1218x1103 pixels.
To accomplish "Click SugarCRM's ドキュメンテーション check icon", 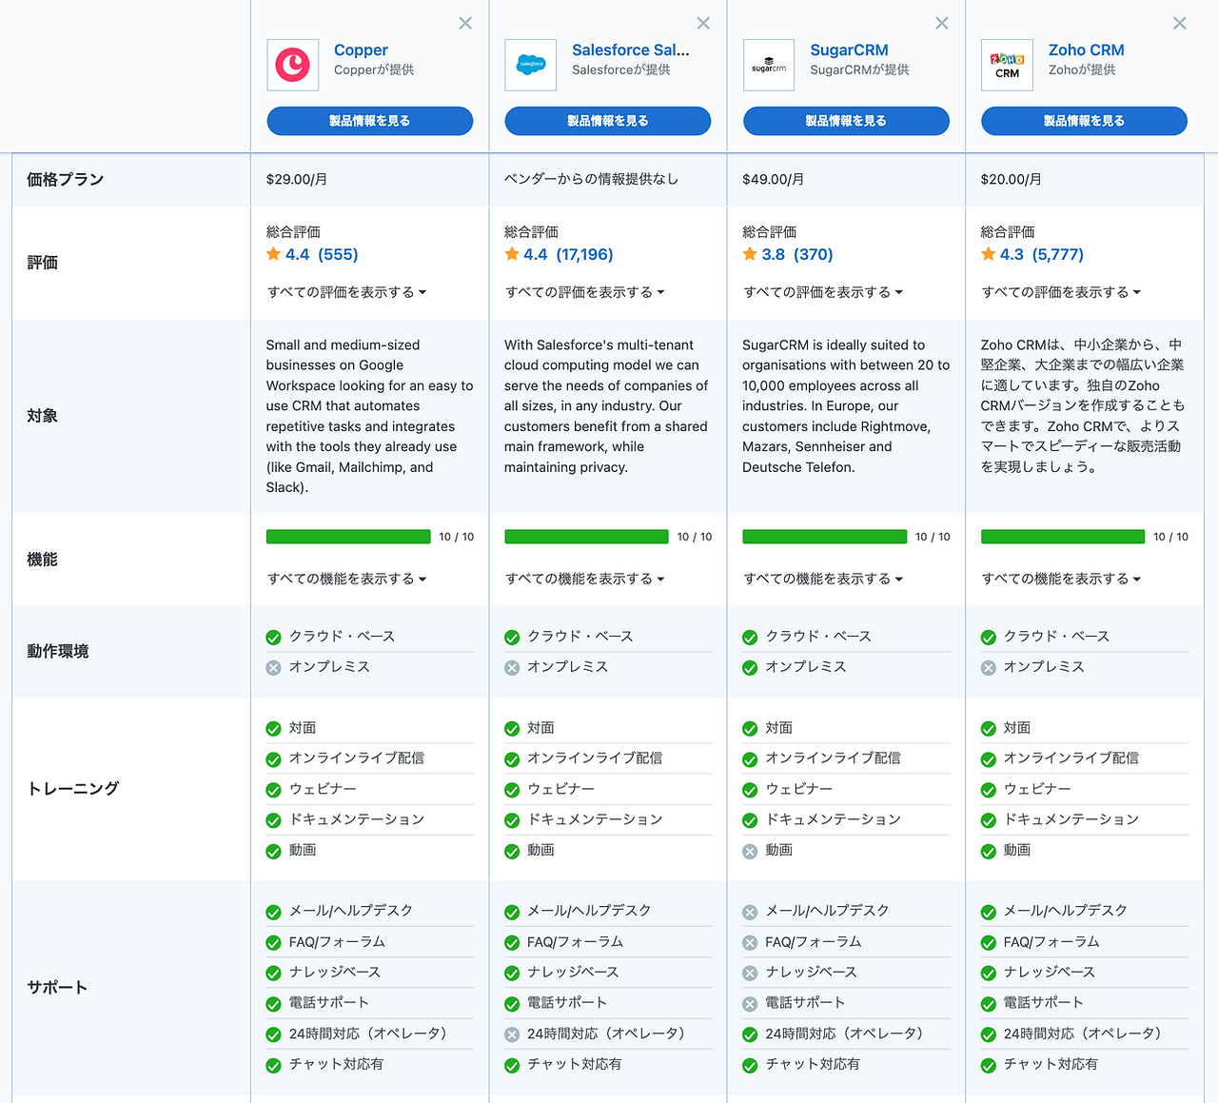I will pos(750,820).
